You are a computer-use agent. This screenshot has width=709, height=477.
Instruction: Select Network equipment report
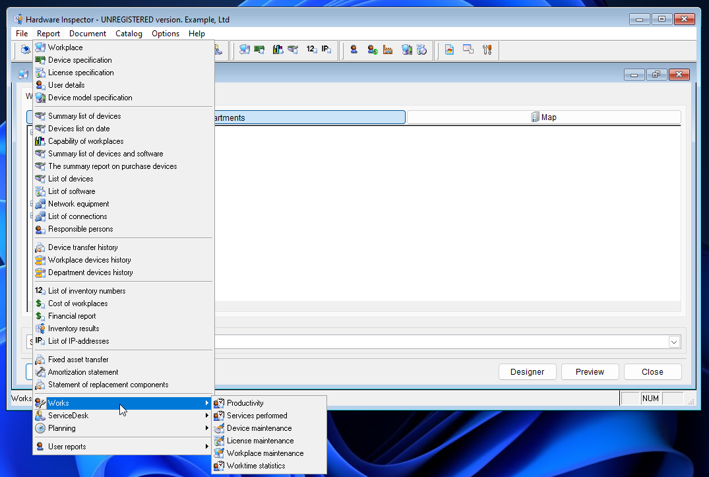[123, 204]
